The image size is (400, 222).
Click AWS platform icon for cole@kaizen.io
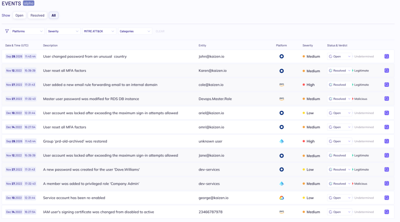(281, 85)
